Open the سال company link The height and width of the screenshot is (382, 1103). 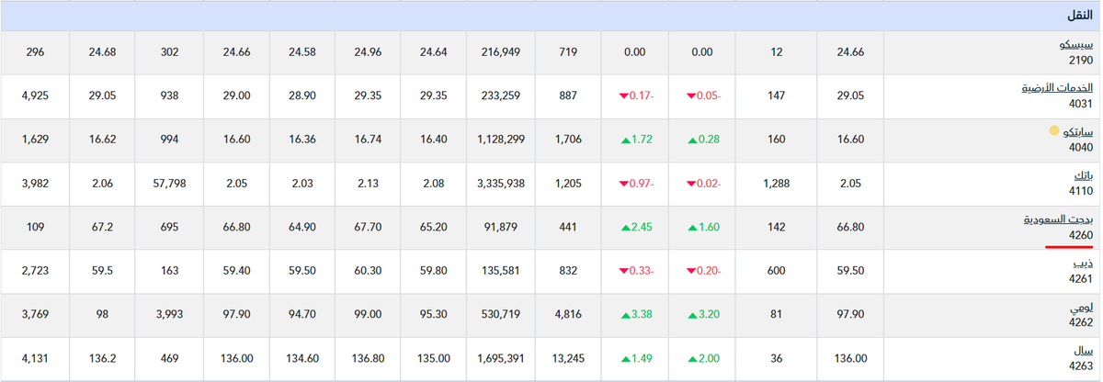click(1085, 350)
